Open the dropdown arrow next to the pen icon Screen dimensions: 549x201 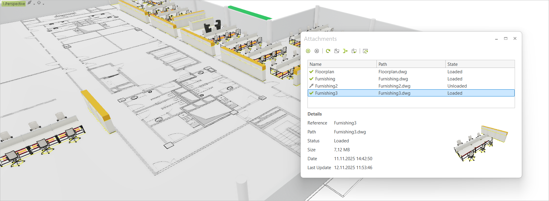pos(34,4)
